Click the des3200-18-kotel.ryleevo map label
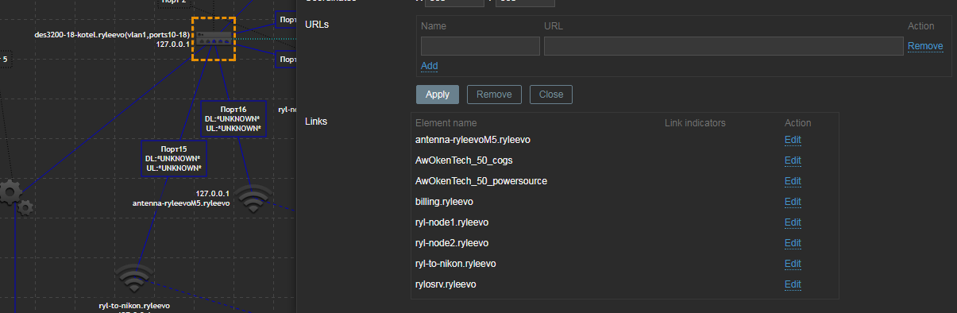 113,35
